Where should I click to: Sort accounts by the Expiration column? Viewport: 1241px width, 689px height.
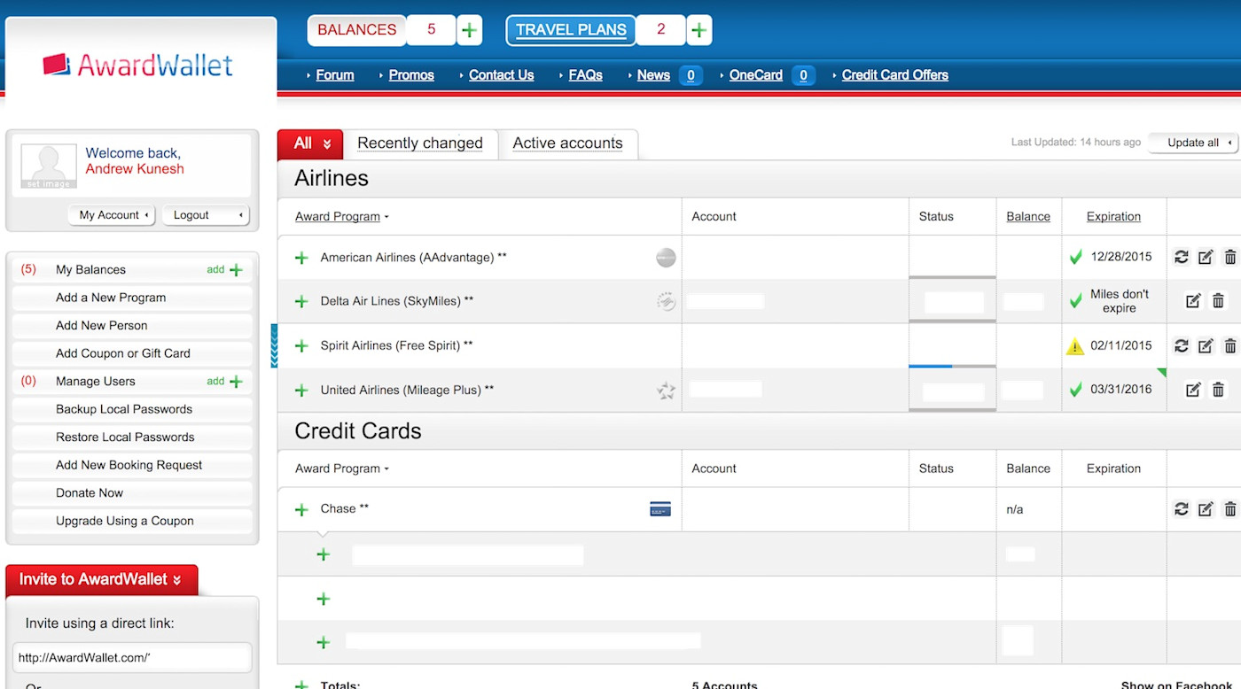pos(1113,217)
